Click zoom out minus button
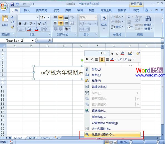Viewport: 167px width, 144px height. point(131,142)
